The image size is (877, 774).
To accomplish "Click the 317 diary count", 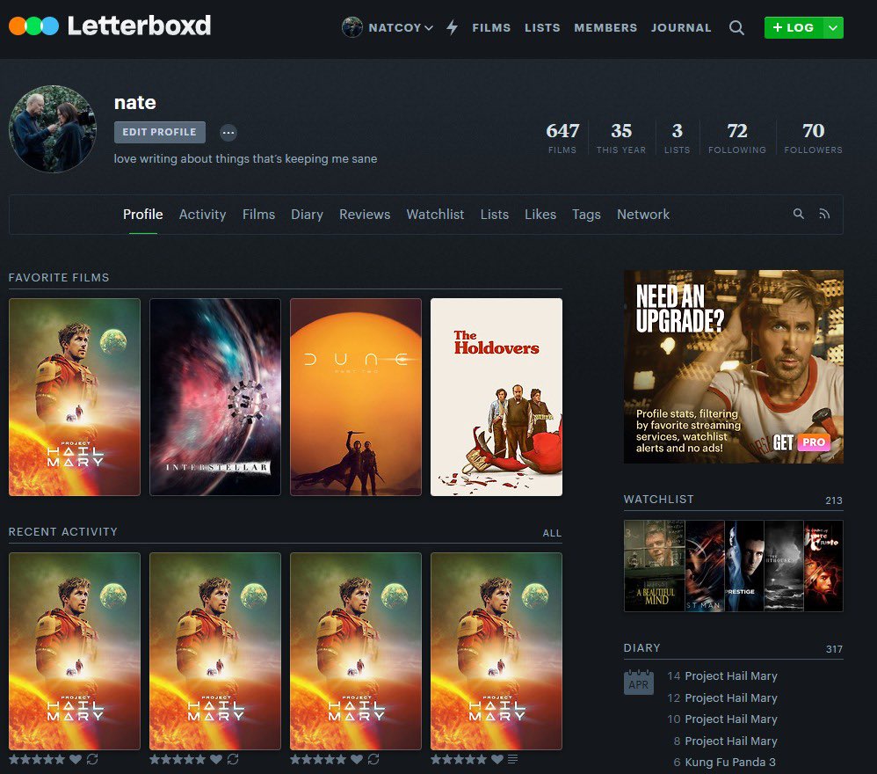I will [x=834, y=649].
